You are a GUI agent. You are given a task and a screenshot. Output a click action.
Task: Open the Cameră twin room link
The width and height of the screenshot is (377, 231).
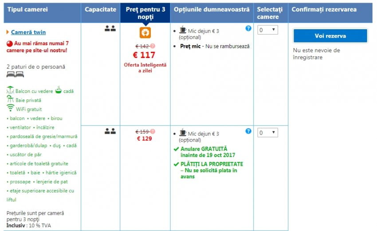pyautogui.click(x=28, y=32)
